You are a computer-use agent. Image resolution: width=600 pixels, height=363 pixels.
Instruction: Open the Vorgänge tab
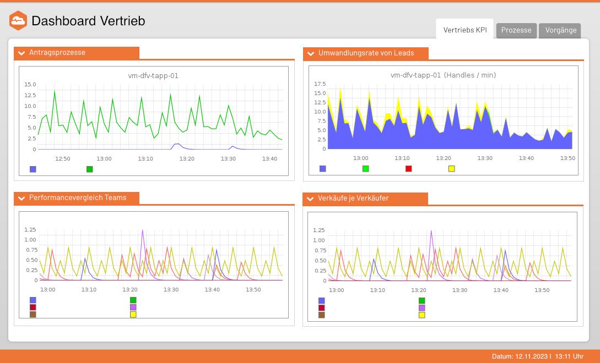point(560,30)
